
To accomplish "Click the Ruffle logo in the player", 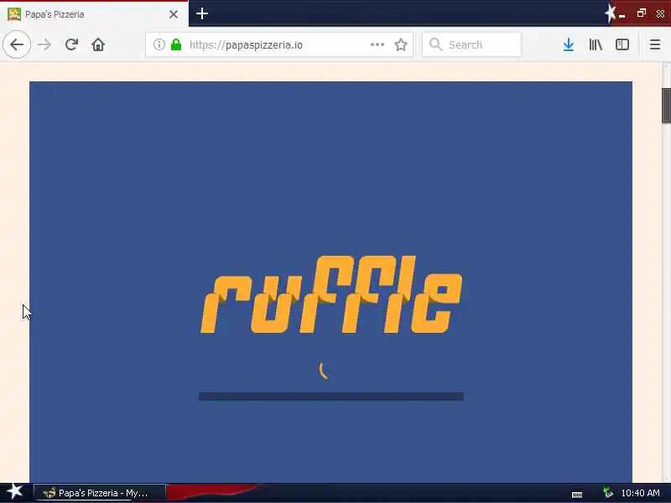I will coord(331,295).
